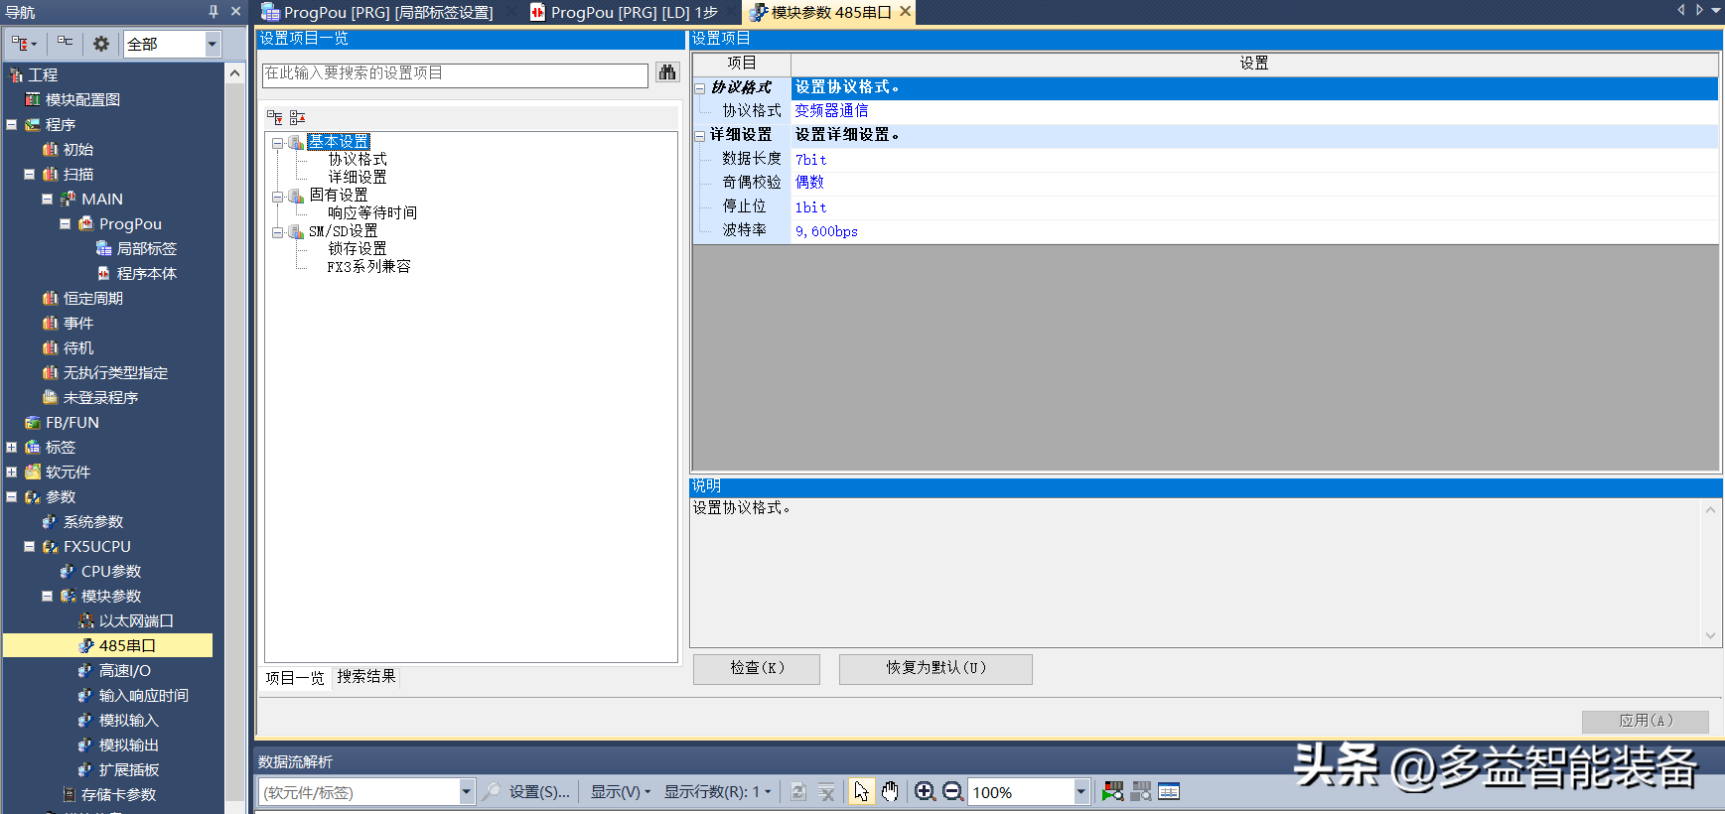Click the expand-all tree icon above 基本设置

275,117
